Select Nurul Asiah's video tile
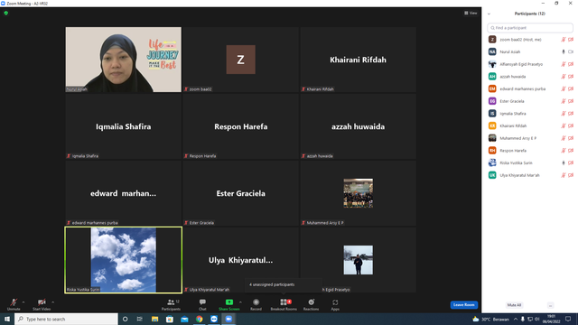The height and width of the screenshot is (325, 578). coord(124,60)
